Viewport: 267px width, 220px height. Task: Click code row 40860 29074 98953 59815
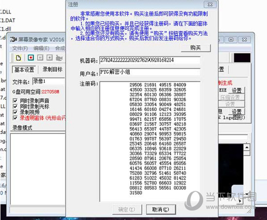click(x=158, y=134)
